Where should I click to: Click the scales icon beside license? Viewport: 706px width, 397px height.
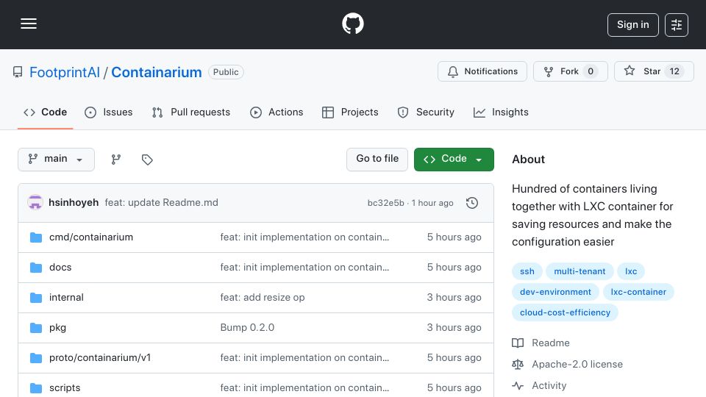[x=518, y=364]
